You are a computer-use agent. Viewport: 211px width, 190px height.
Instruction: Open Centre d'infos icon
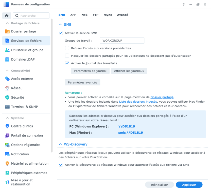tap(7, 126)
